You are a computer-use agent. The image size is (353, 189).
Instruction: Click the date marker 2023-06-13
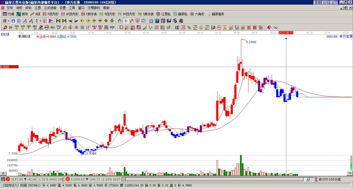pos(286,33)
